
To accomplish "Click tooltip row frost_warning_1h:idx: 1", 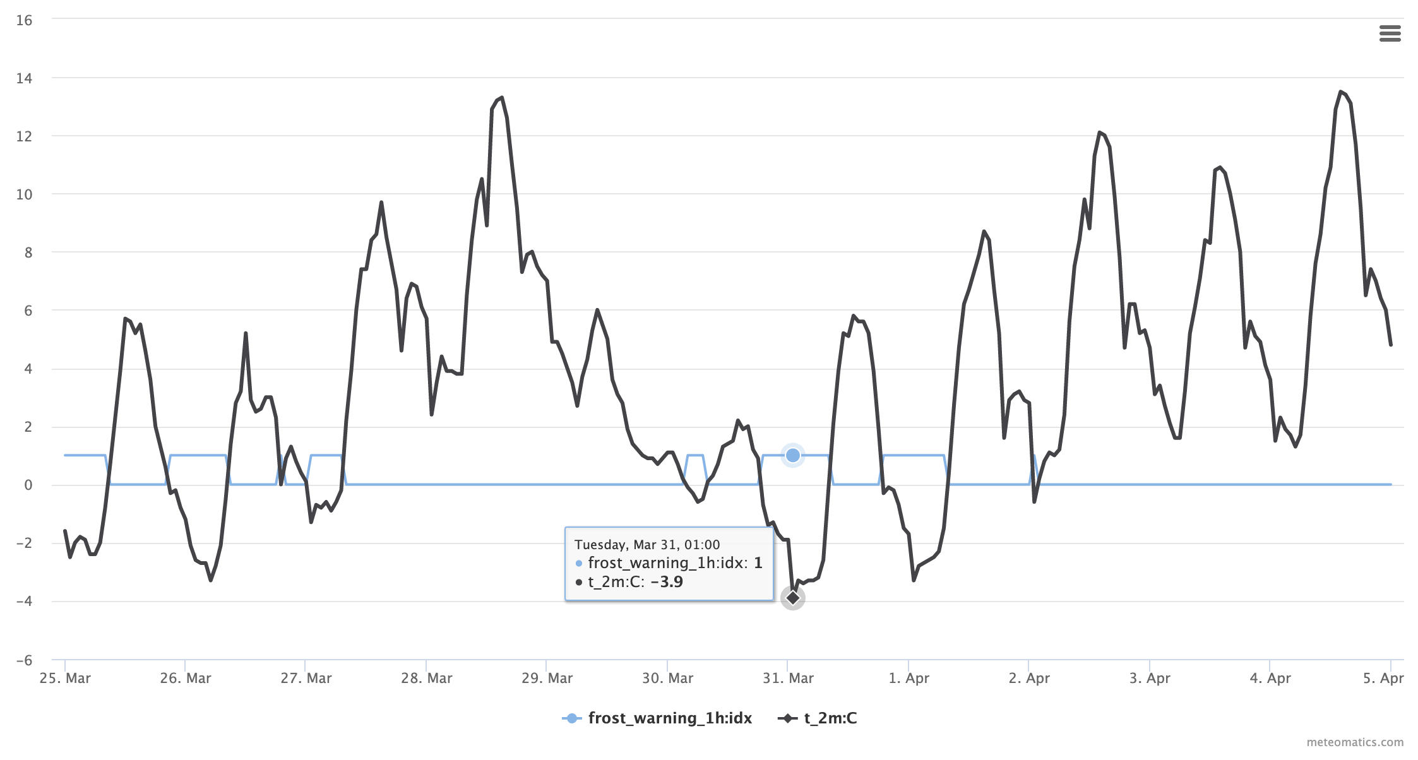I will point(669,563).
